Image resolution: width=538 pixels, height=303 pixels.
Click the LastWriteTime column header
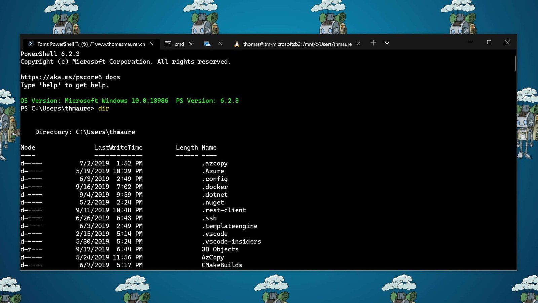[x=118, y=147]
